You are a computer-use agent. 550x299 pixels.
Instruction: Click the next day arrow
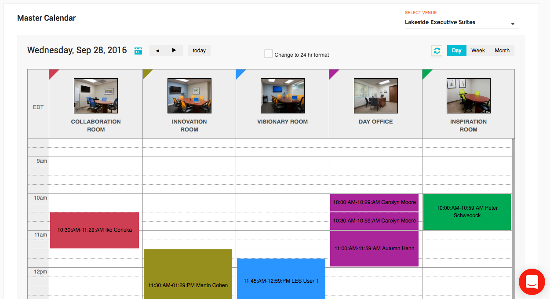click(174, 51)
